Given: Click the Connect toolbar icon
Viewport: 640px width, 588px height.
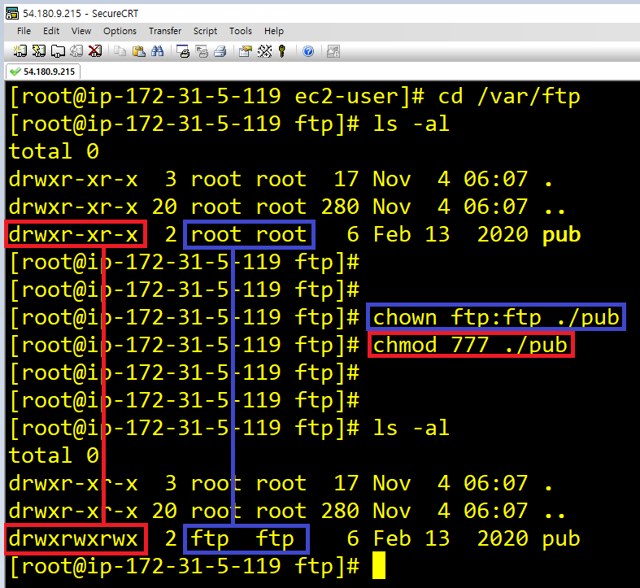Looking at the screenshot, I should pyautogui.click(x=20, y=51).
